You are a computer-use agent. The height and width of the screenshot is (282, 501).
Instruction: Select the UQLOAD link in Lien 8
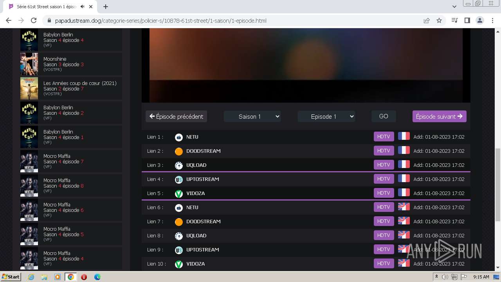[196, 236]
